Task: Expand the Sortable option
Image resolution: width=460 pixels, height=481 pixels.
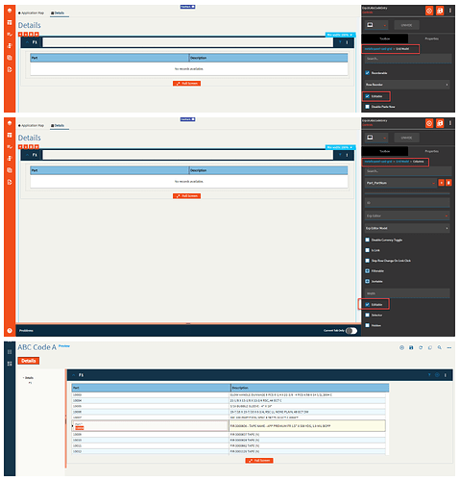Action: coord(368,281)
